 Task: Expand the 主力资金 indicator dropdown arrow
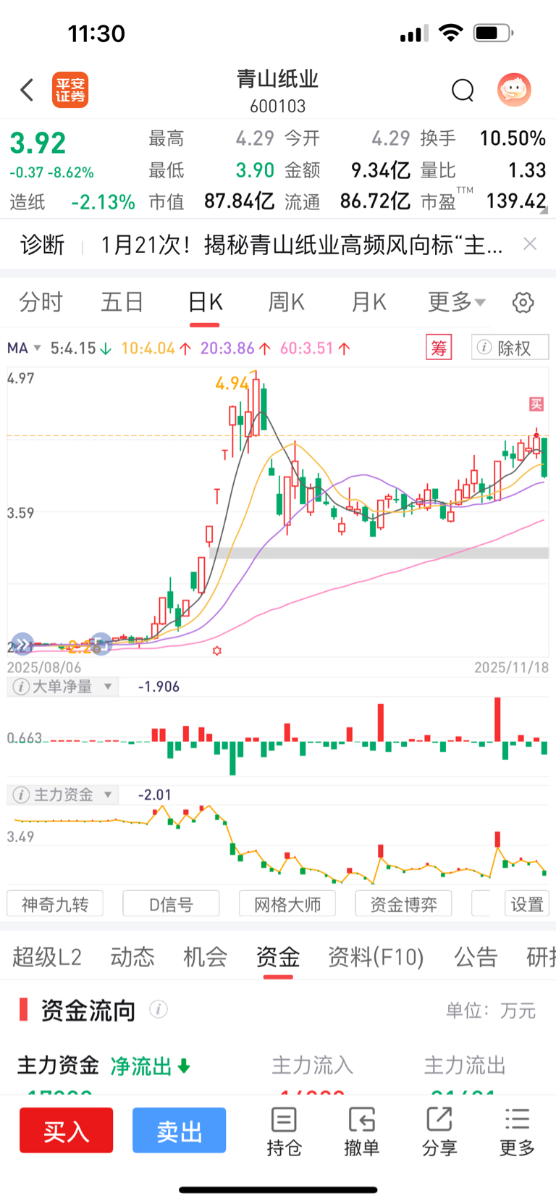108,795
